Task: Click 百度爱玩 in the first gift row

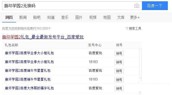Action: pos(95,53)
